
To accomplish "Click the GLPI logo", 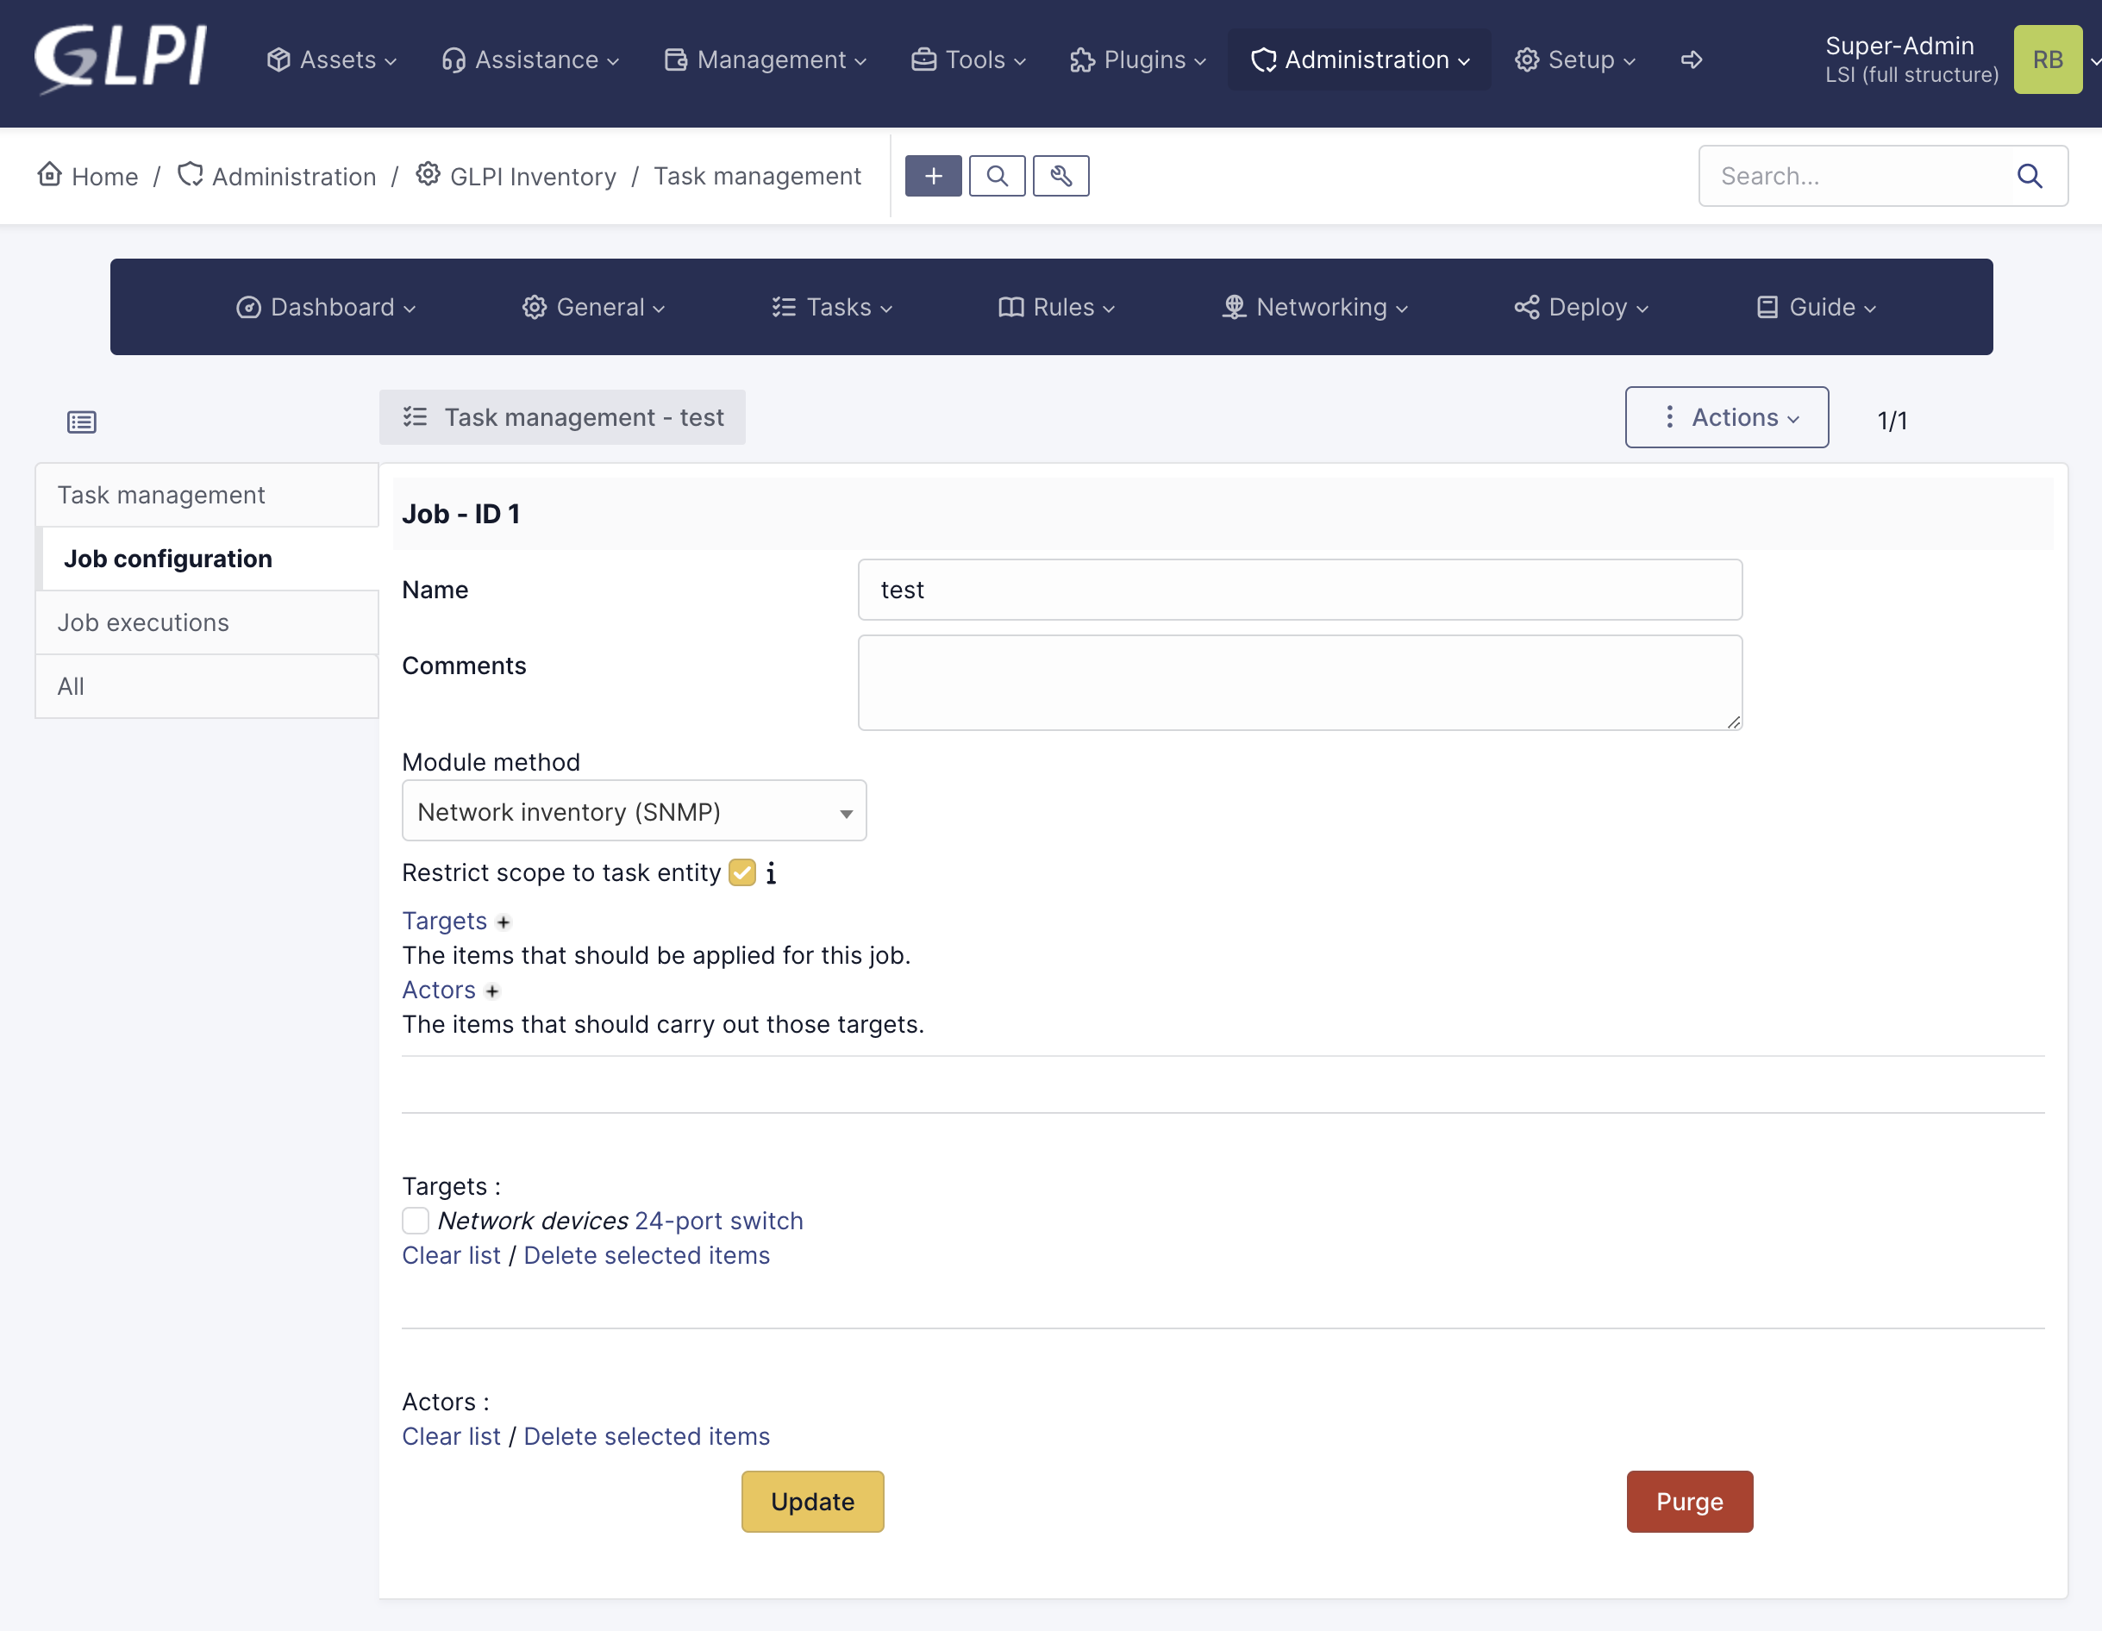I will click(x=122, y=58).
